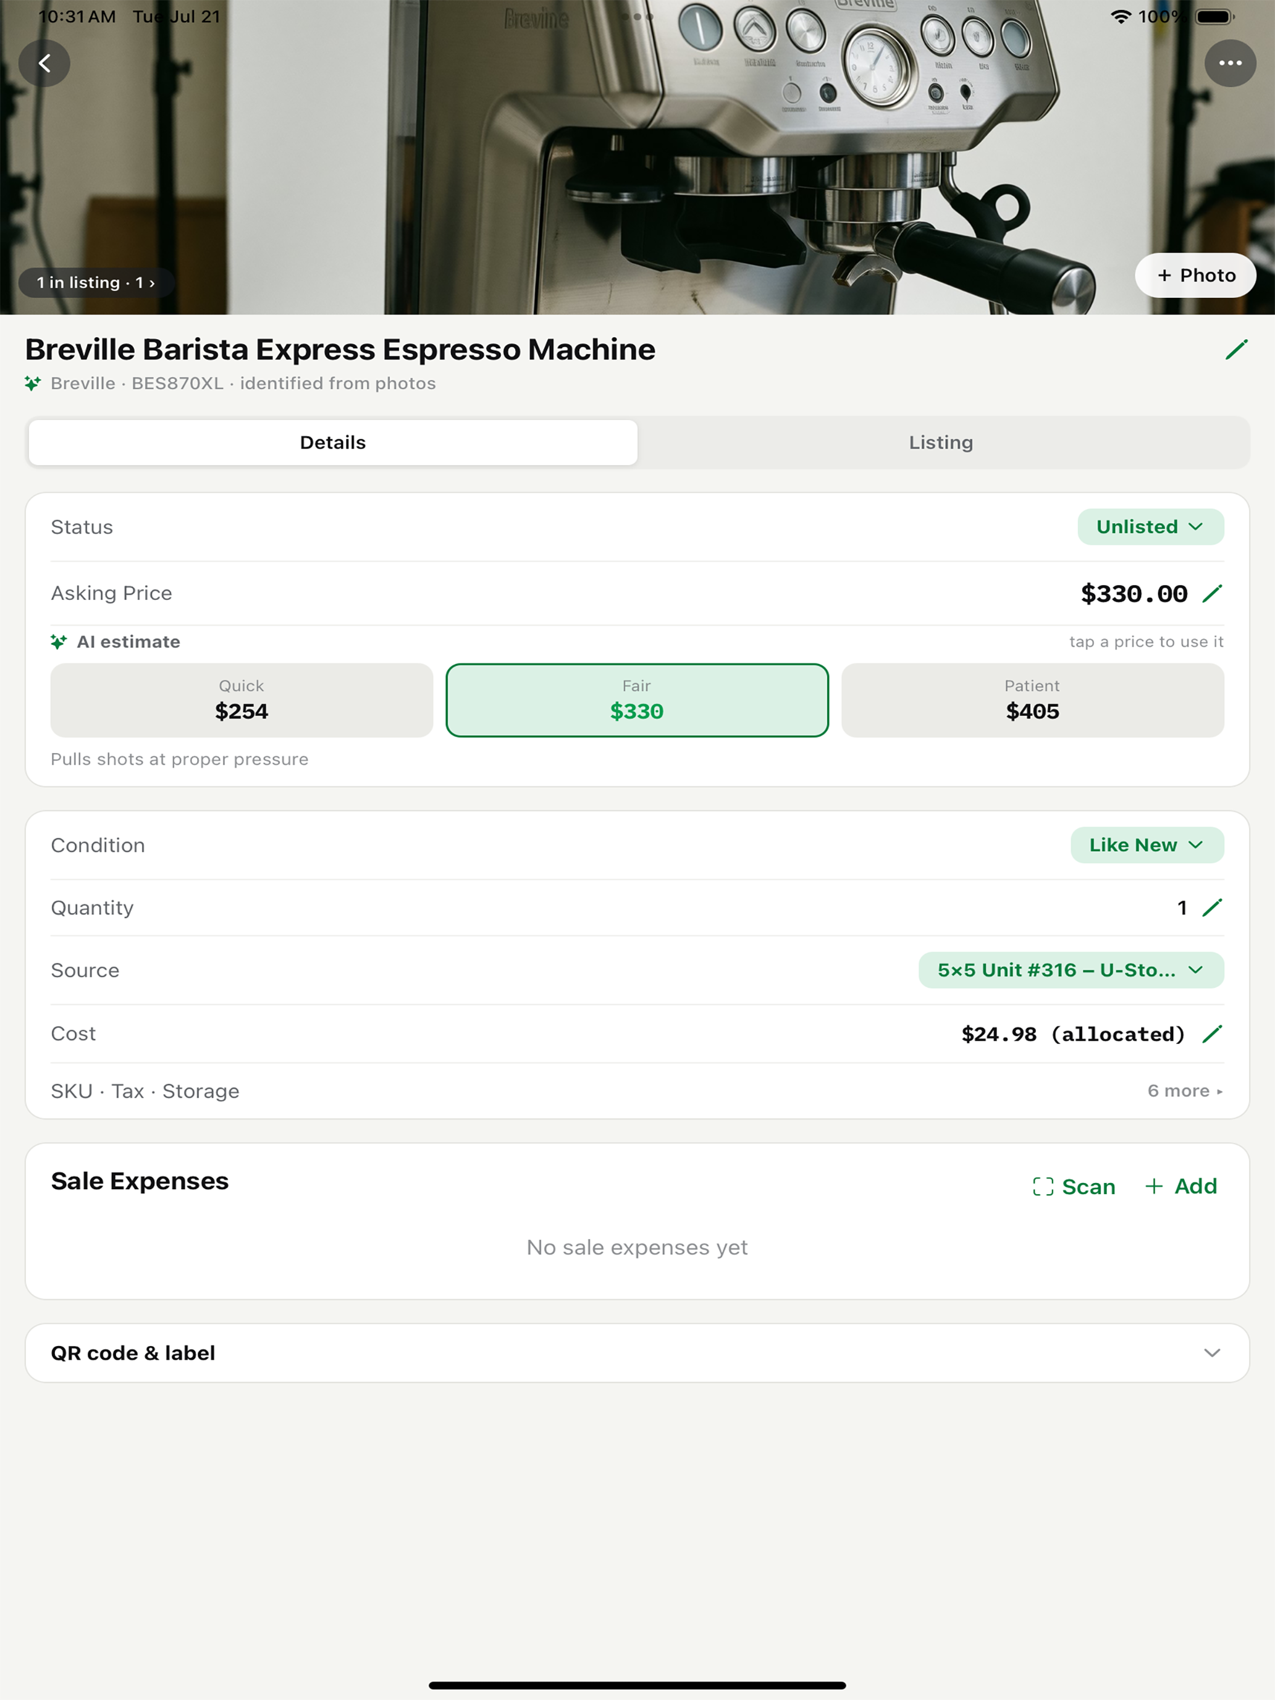
Task: Switch to the Listing tab
Action: [x=941, y=443]
